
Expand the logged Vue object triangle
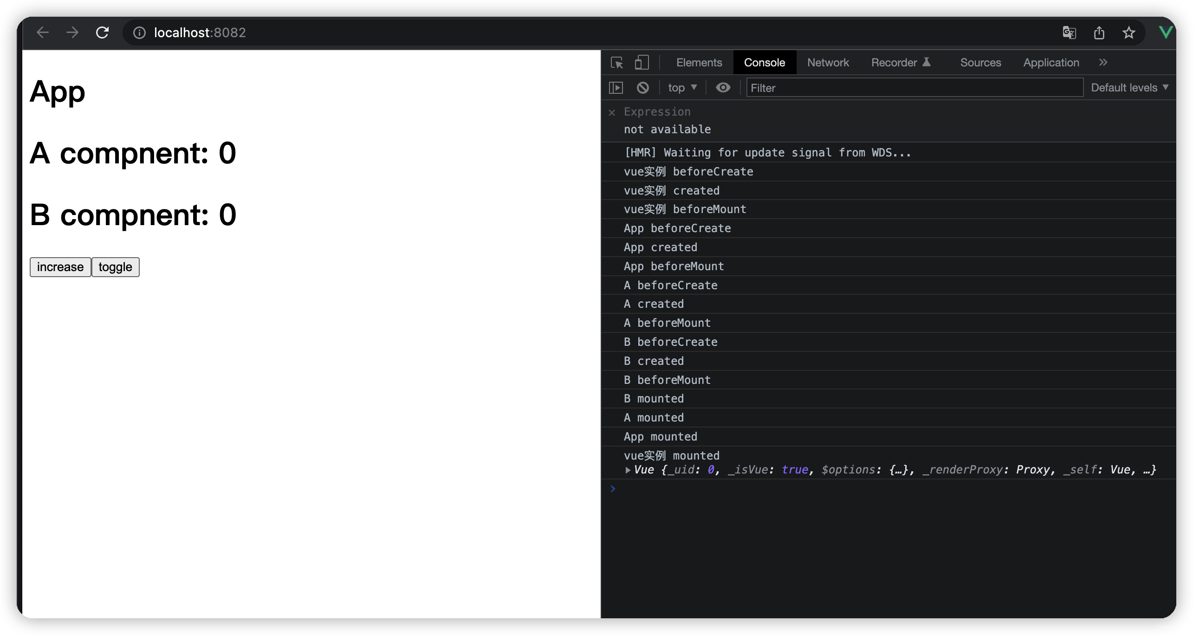coord(628,470)
